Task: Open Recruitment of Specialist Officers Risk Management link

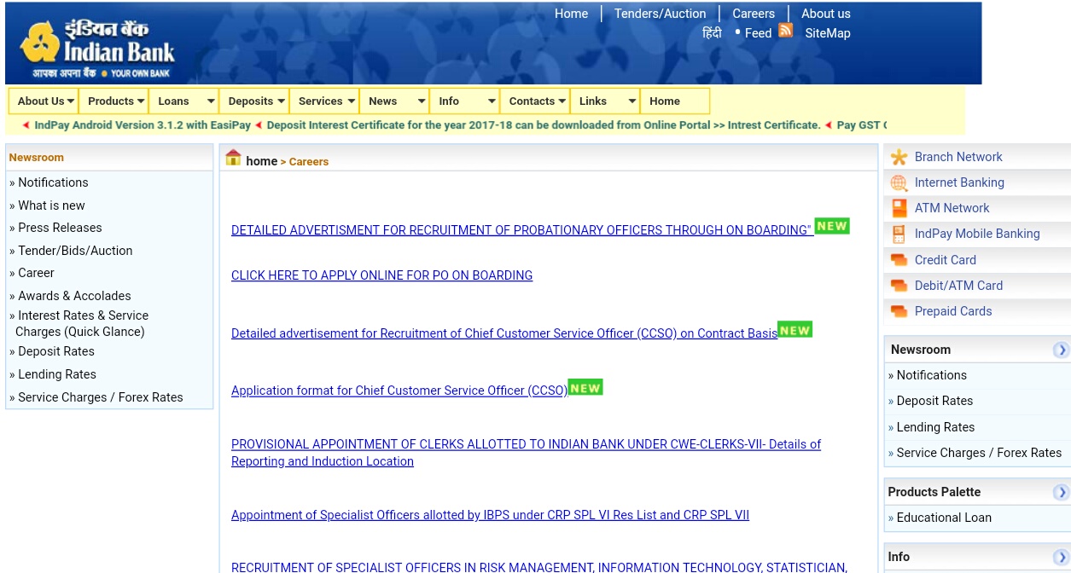Action: tap(539, 567)
